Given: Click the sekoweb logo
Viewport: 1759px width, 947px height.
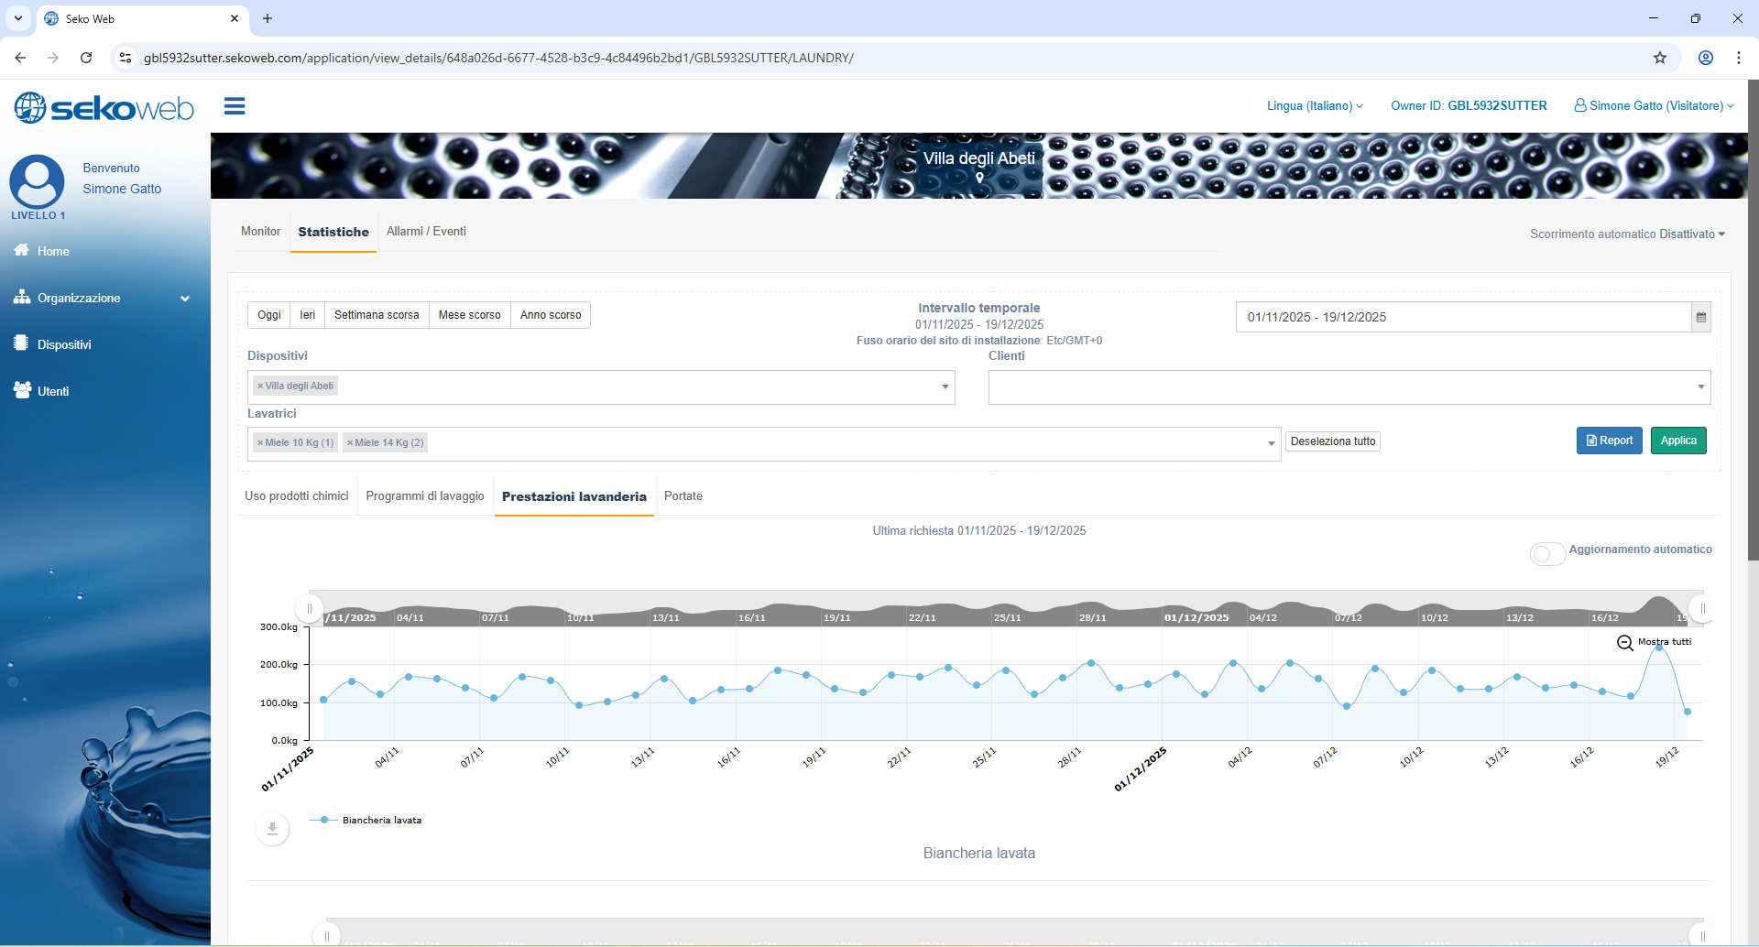Looking at the screenshot, I should tap(104, 108).
